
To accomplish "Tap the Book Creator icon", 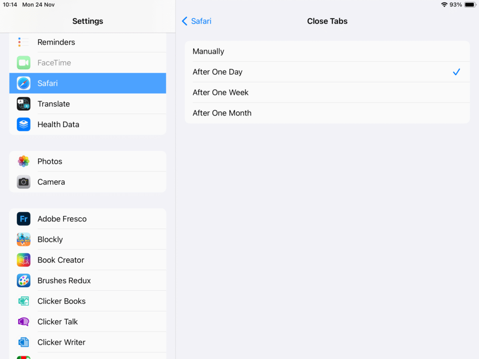I will [23, 260].
